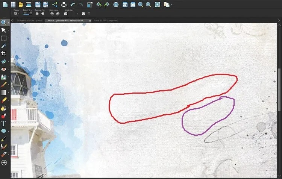Click the Image Information icon
Screen dimensions: 282x179
coord(116,5)
